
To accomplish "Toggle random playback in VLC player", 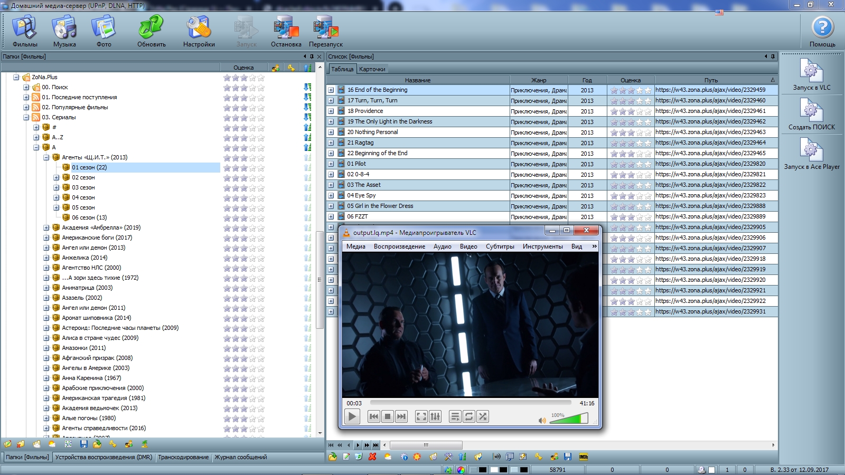I will (483, 416).
